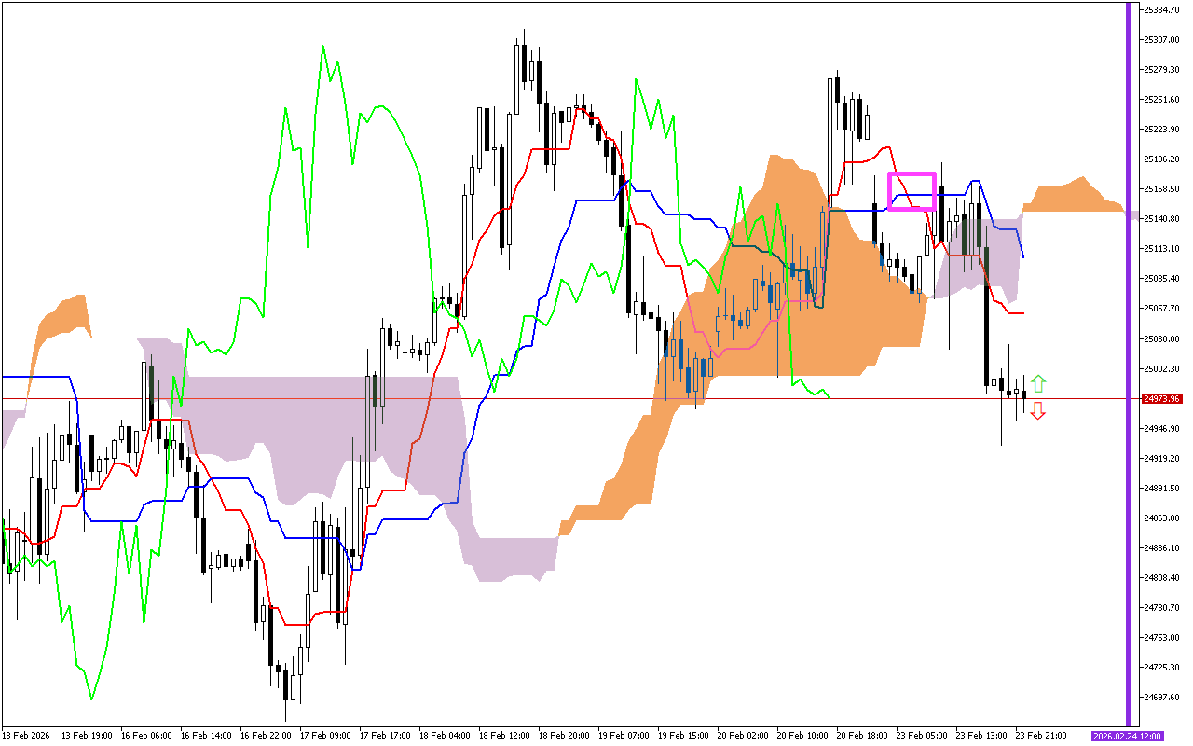This screenshot has width=1193, height=746.
Task: Select the horizontal current price line
Action: pos(559,399)
